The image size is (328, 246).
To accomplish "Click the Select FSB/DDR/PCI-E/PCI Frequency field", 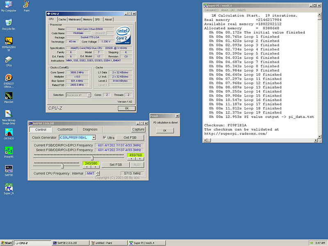I will (119, 150).
